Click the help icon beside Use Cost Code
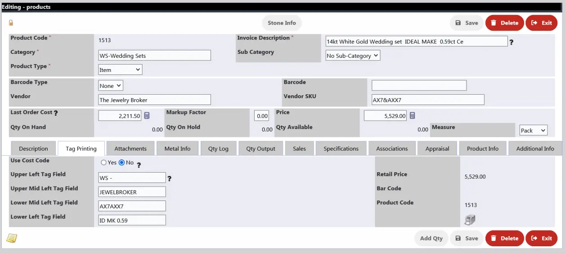Screen dimensions: 565x253 point(139,165)
